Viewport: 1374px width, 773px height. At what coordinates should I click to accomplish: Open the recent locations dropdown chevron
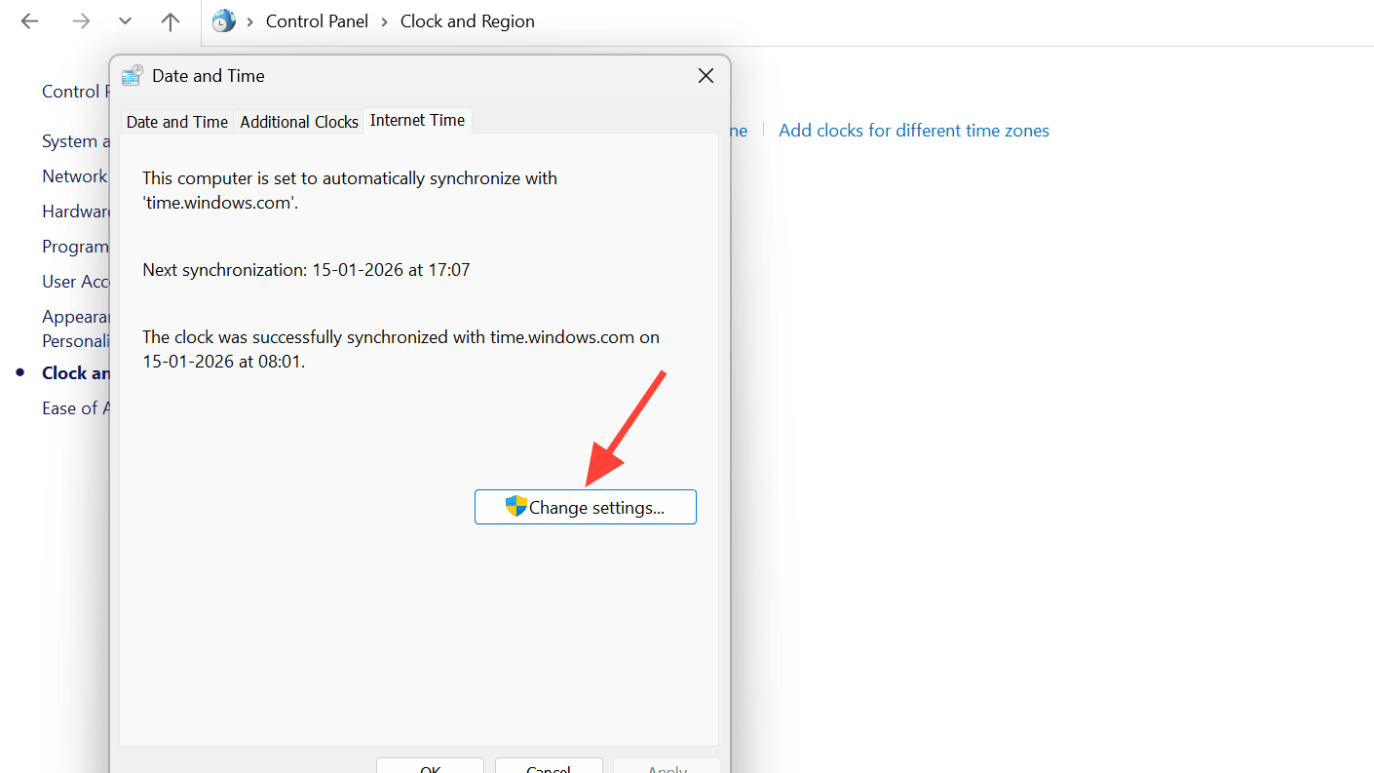pos(124,20)
